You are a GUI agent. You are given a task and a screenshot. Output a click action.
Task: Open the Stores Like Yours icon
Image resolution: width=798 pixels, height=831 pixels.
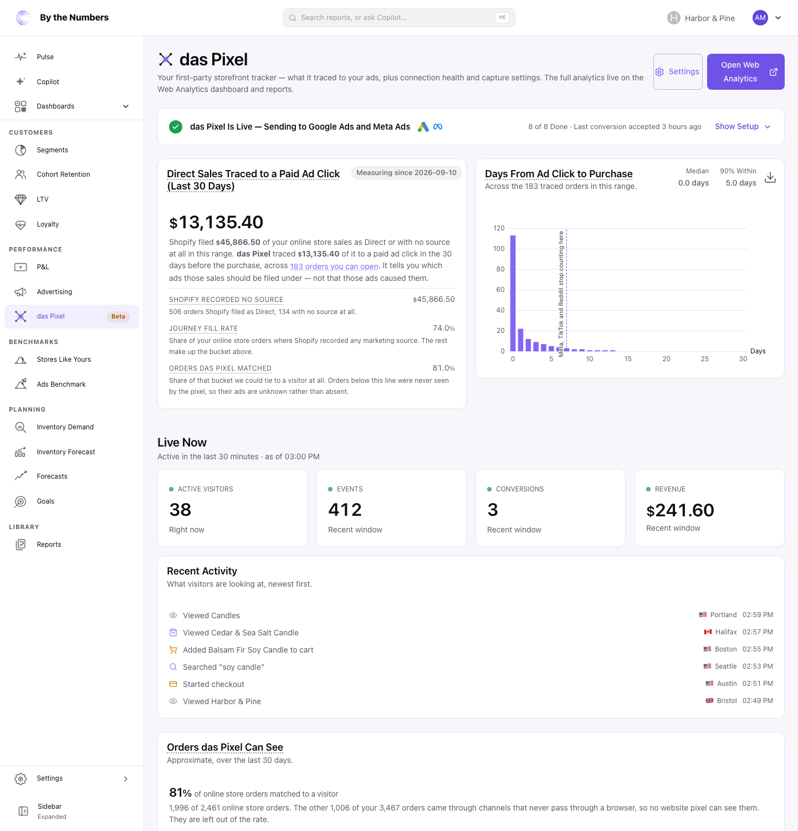pos(21,360)
